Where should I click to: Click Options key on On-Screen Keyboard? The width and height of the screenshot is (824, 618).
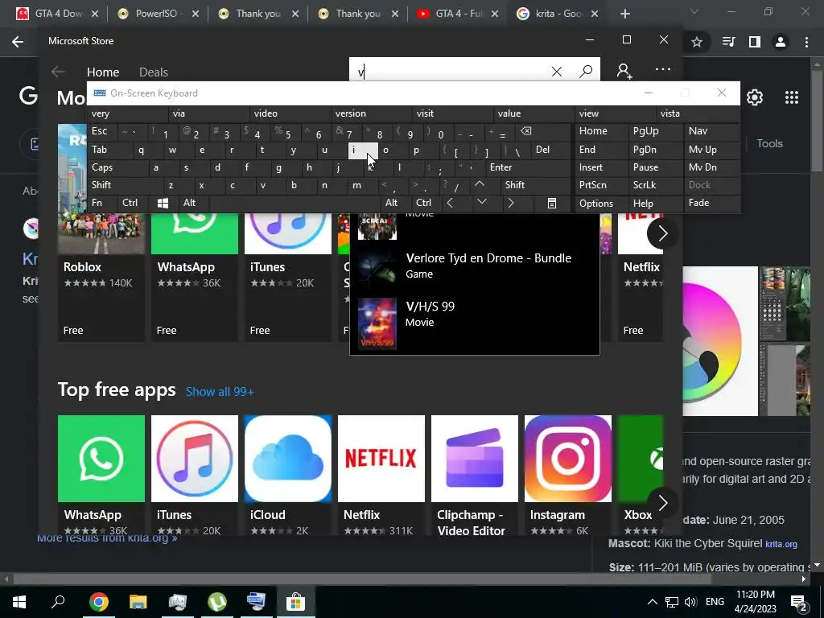pyautogui.click(x=601, y=203)
